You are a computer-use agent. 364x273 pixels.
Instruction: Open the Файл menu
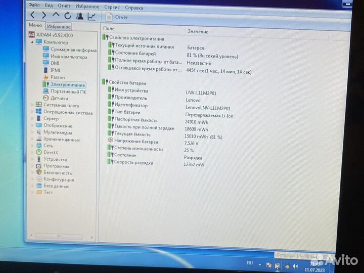click(34, 5)
